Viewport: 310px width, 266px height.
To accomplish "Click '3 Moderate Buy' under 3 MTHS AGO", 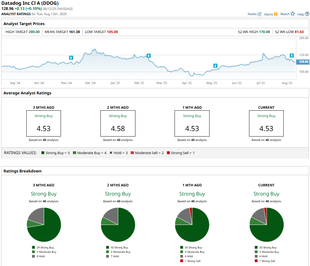I will click(44, 252).
